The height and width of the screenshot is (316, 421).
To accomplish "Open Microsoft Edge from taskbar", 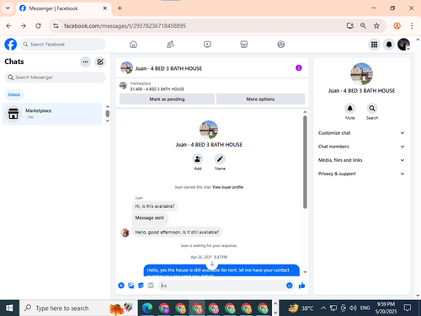I will pyautogui.click(x=147, y=308).
